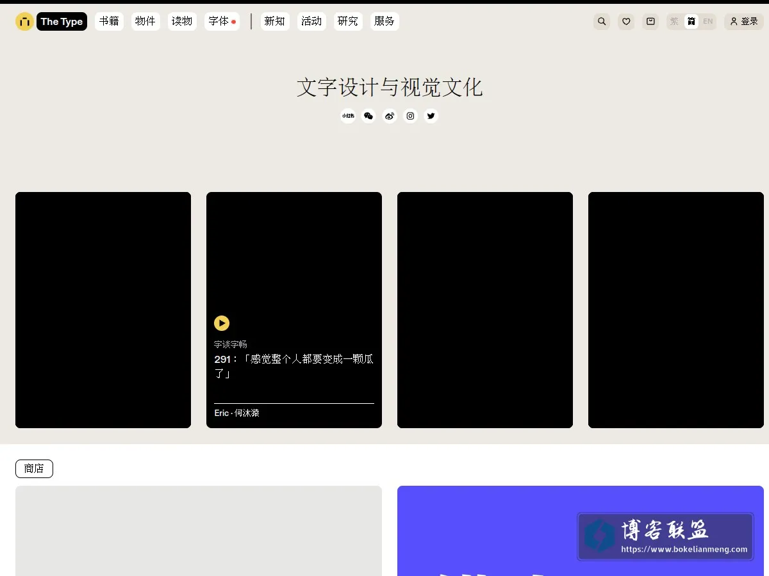Viewport: 769px width, 576px height.
Task: Open the 读物 menu
Action: click(182, 21)
